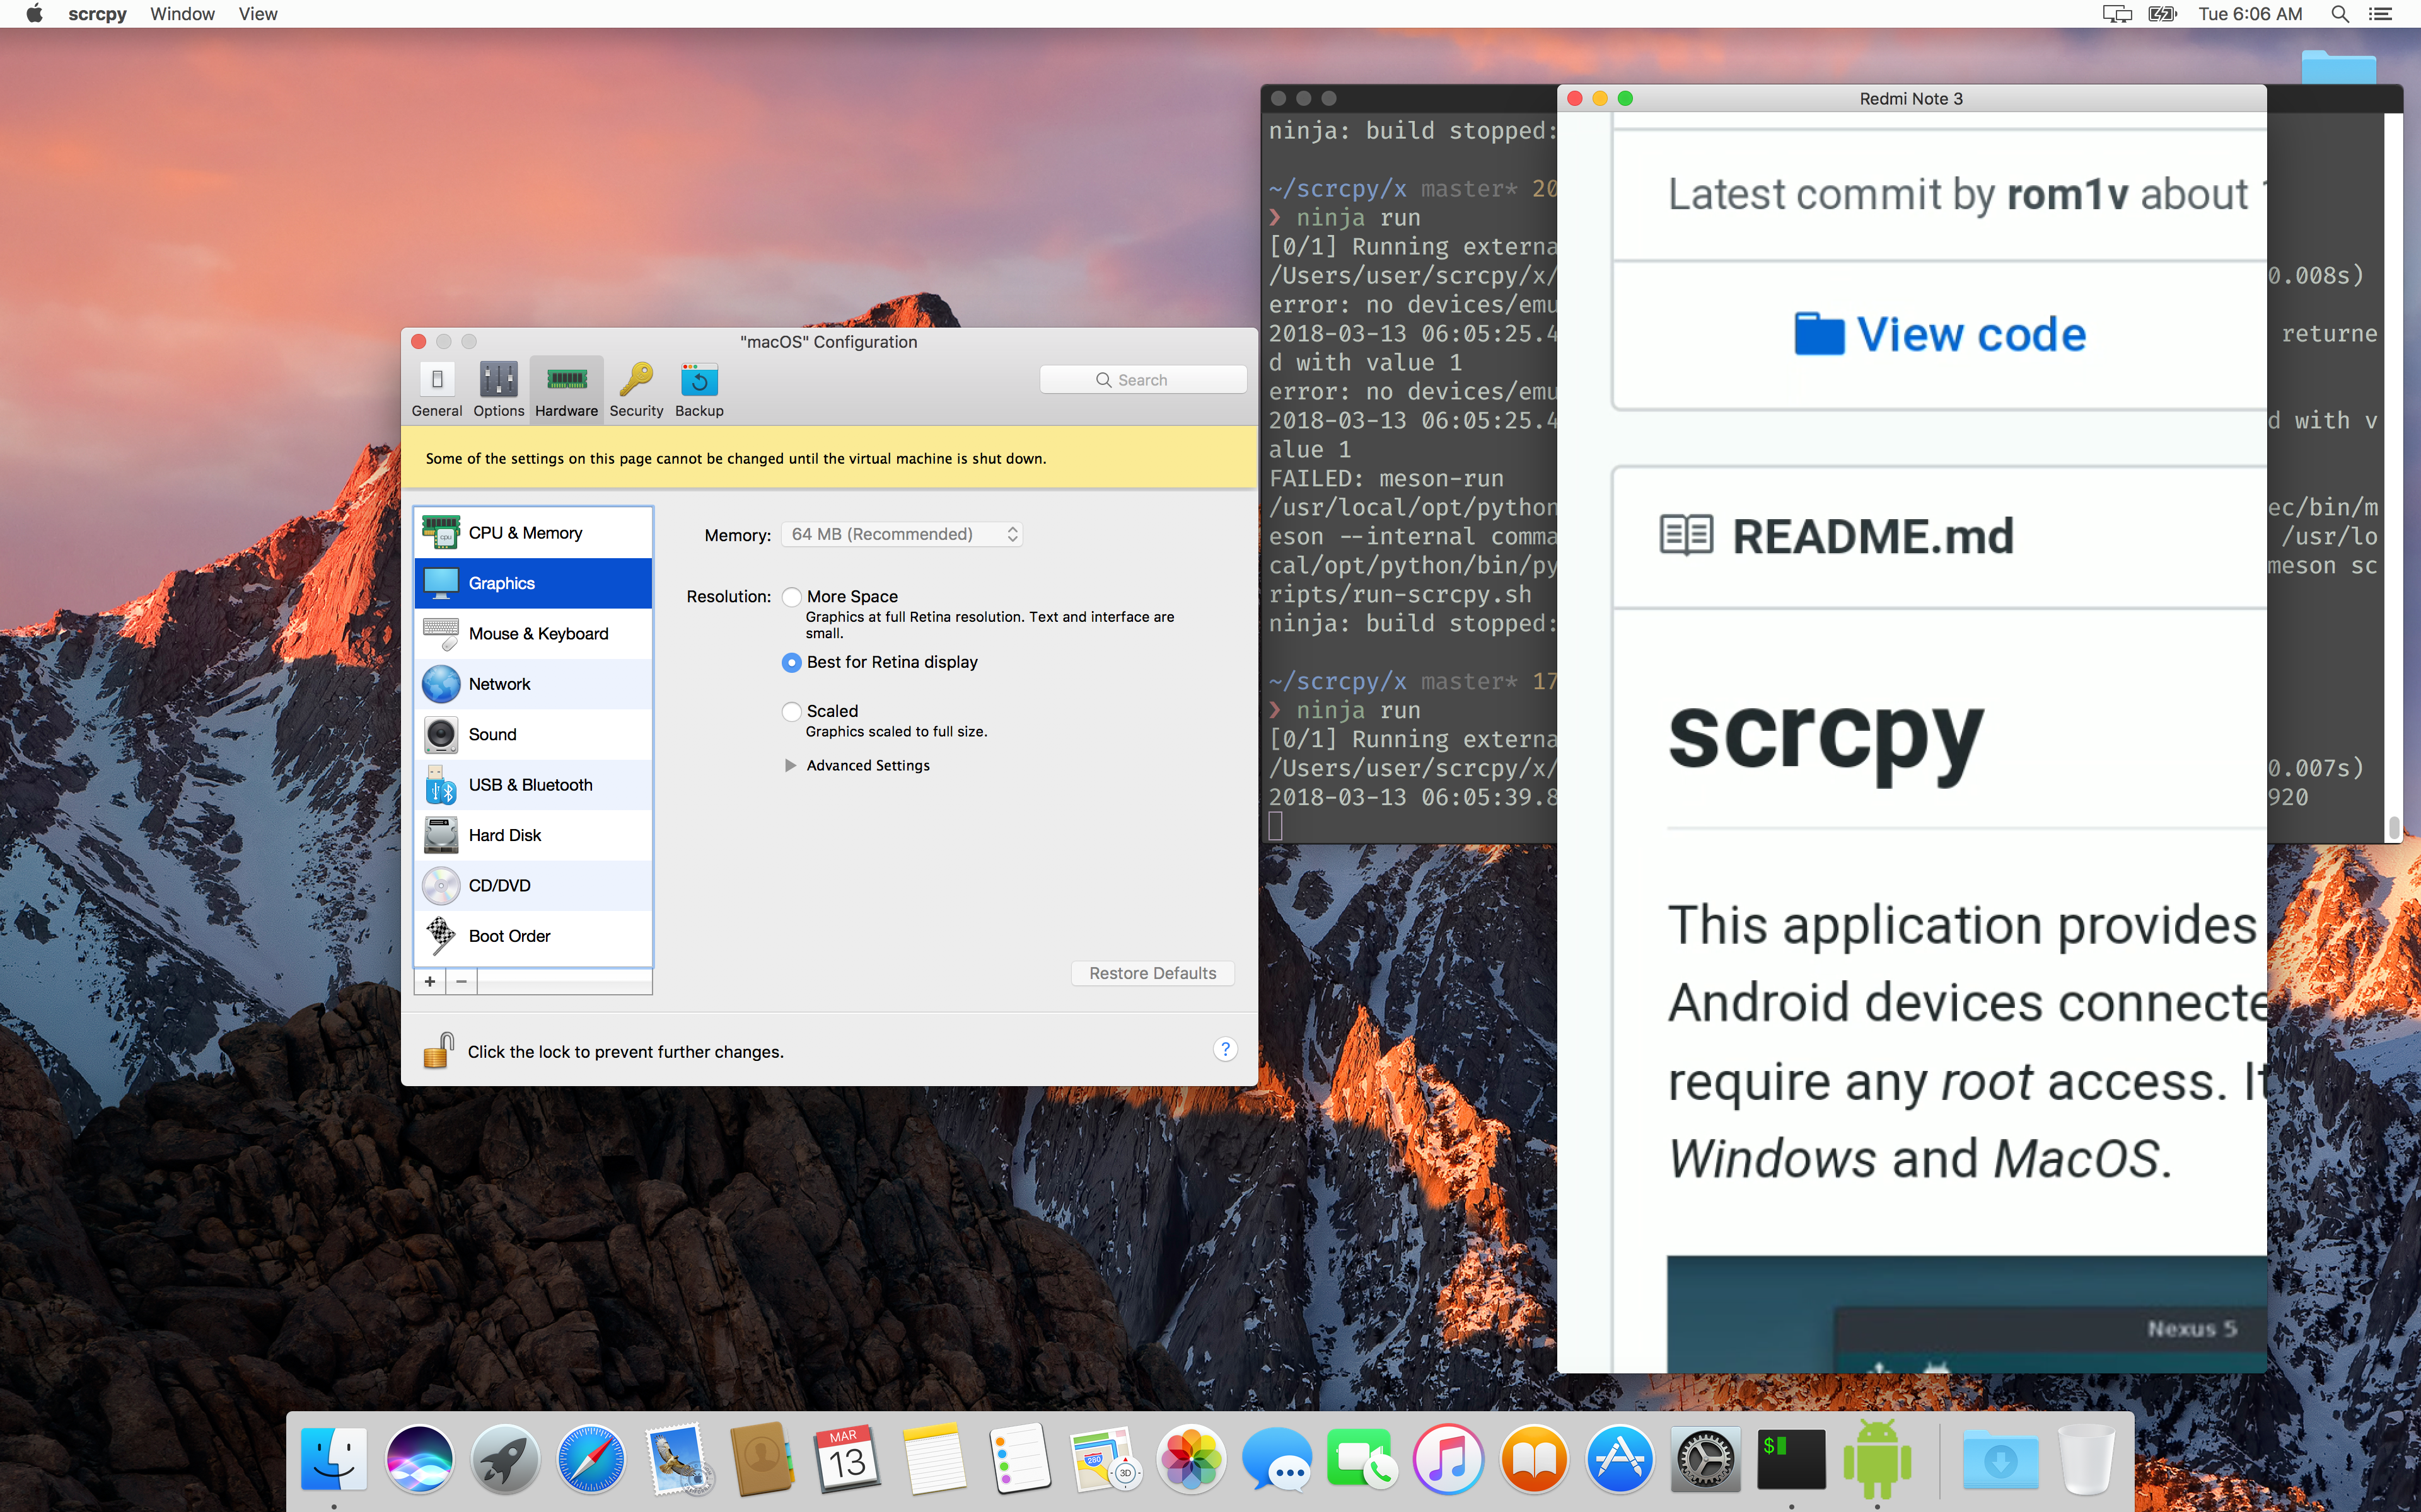Open Launchpad from the Dock

(x=505, y=1459)
